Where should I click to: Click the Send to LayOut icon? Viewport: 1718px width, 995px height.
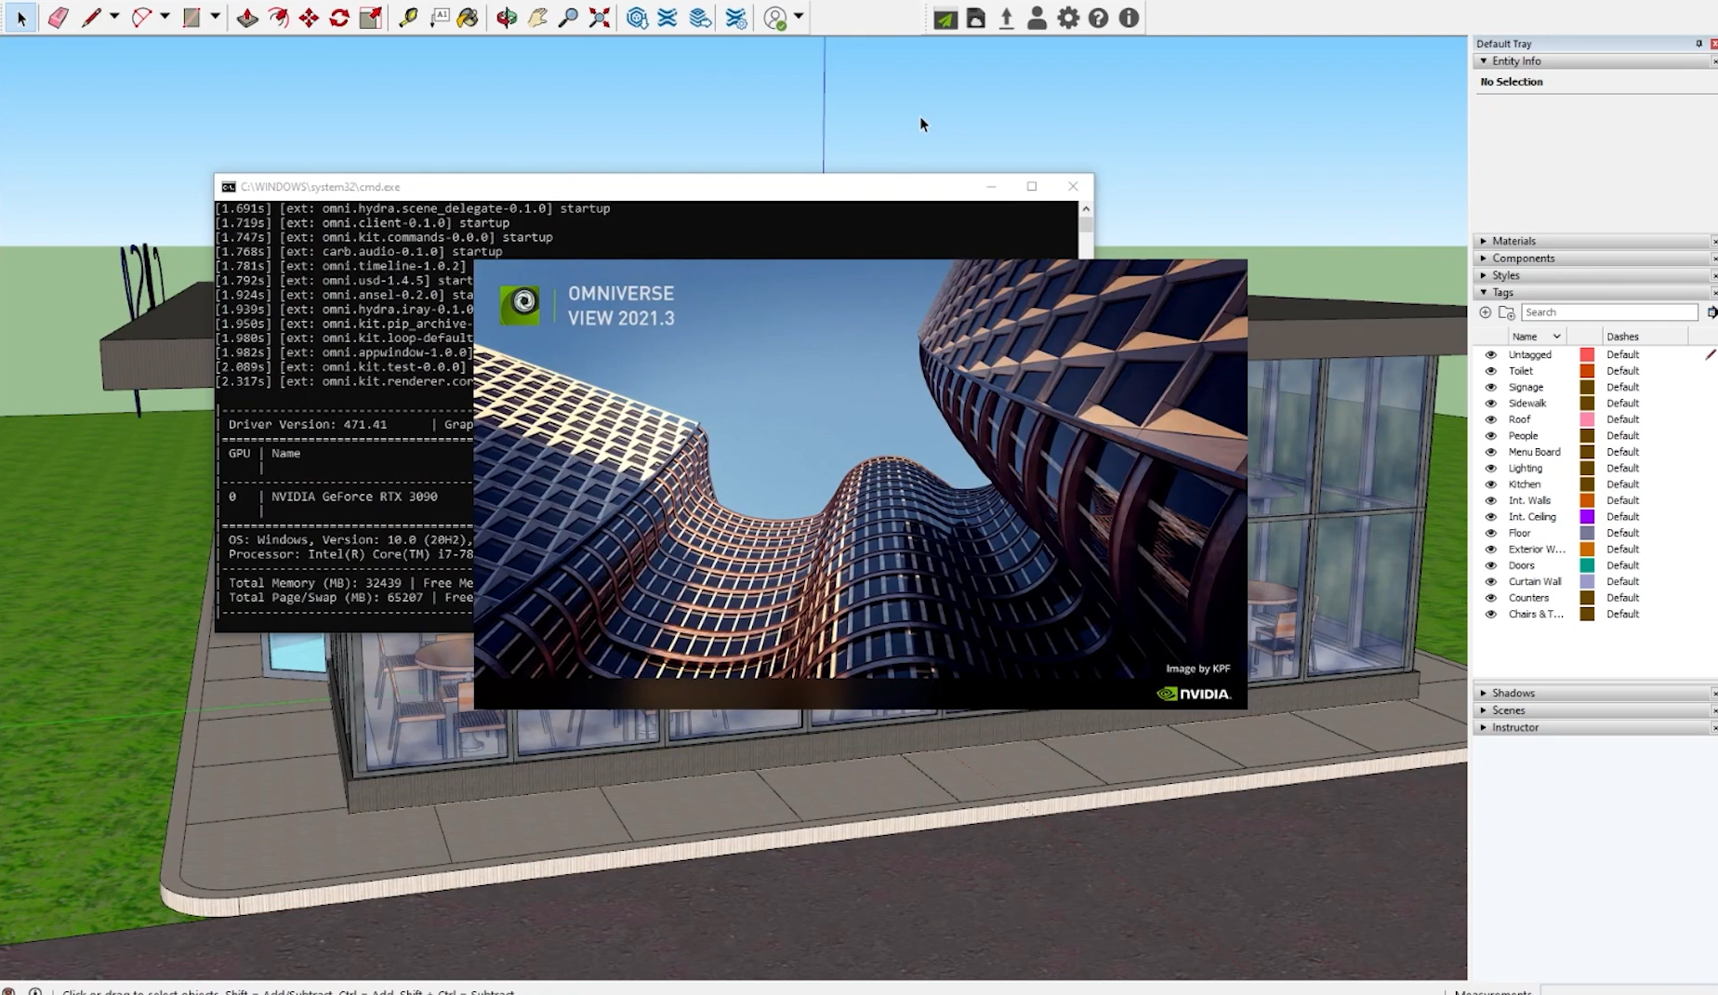coord(701,18)
